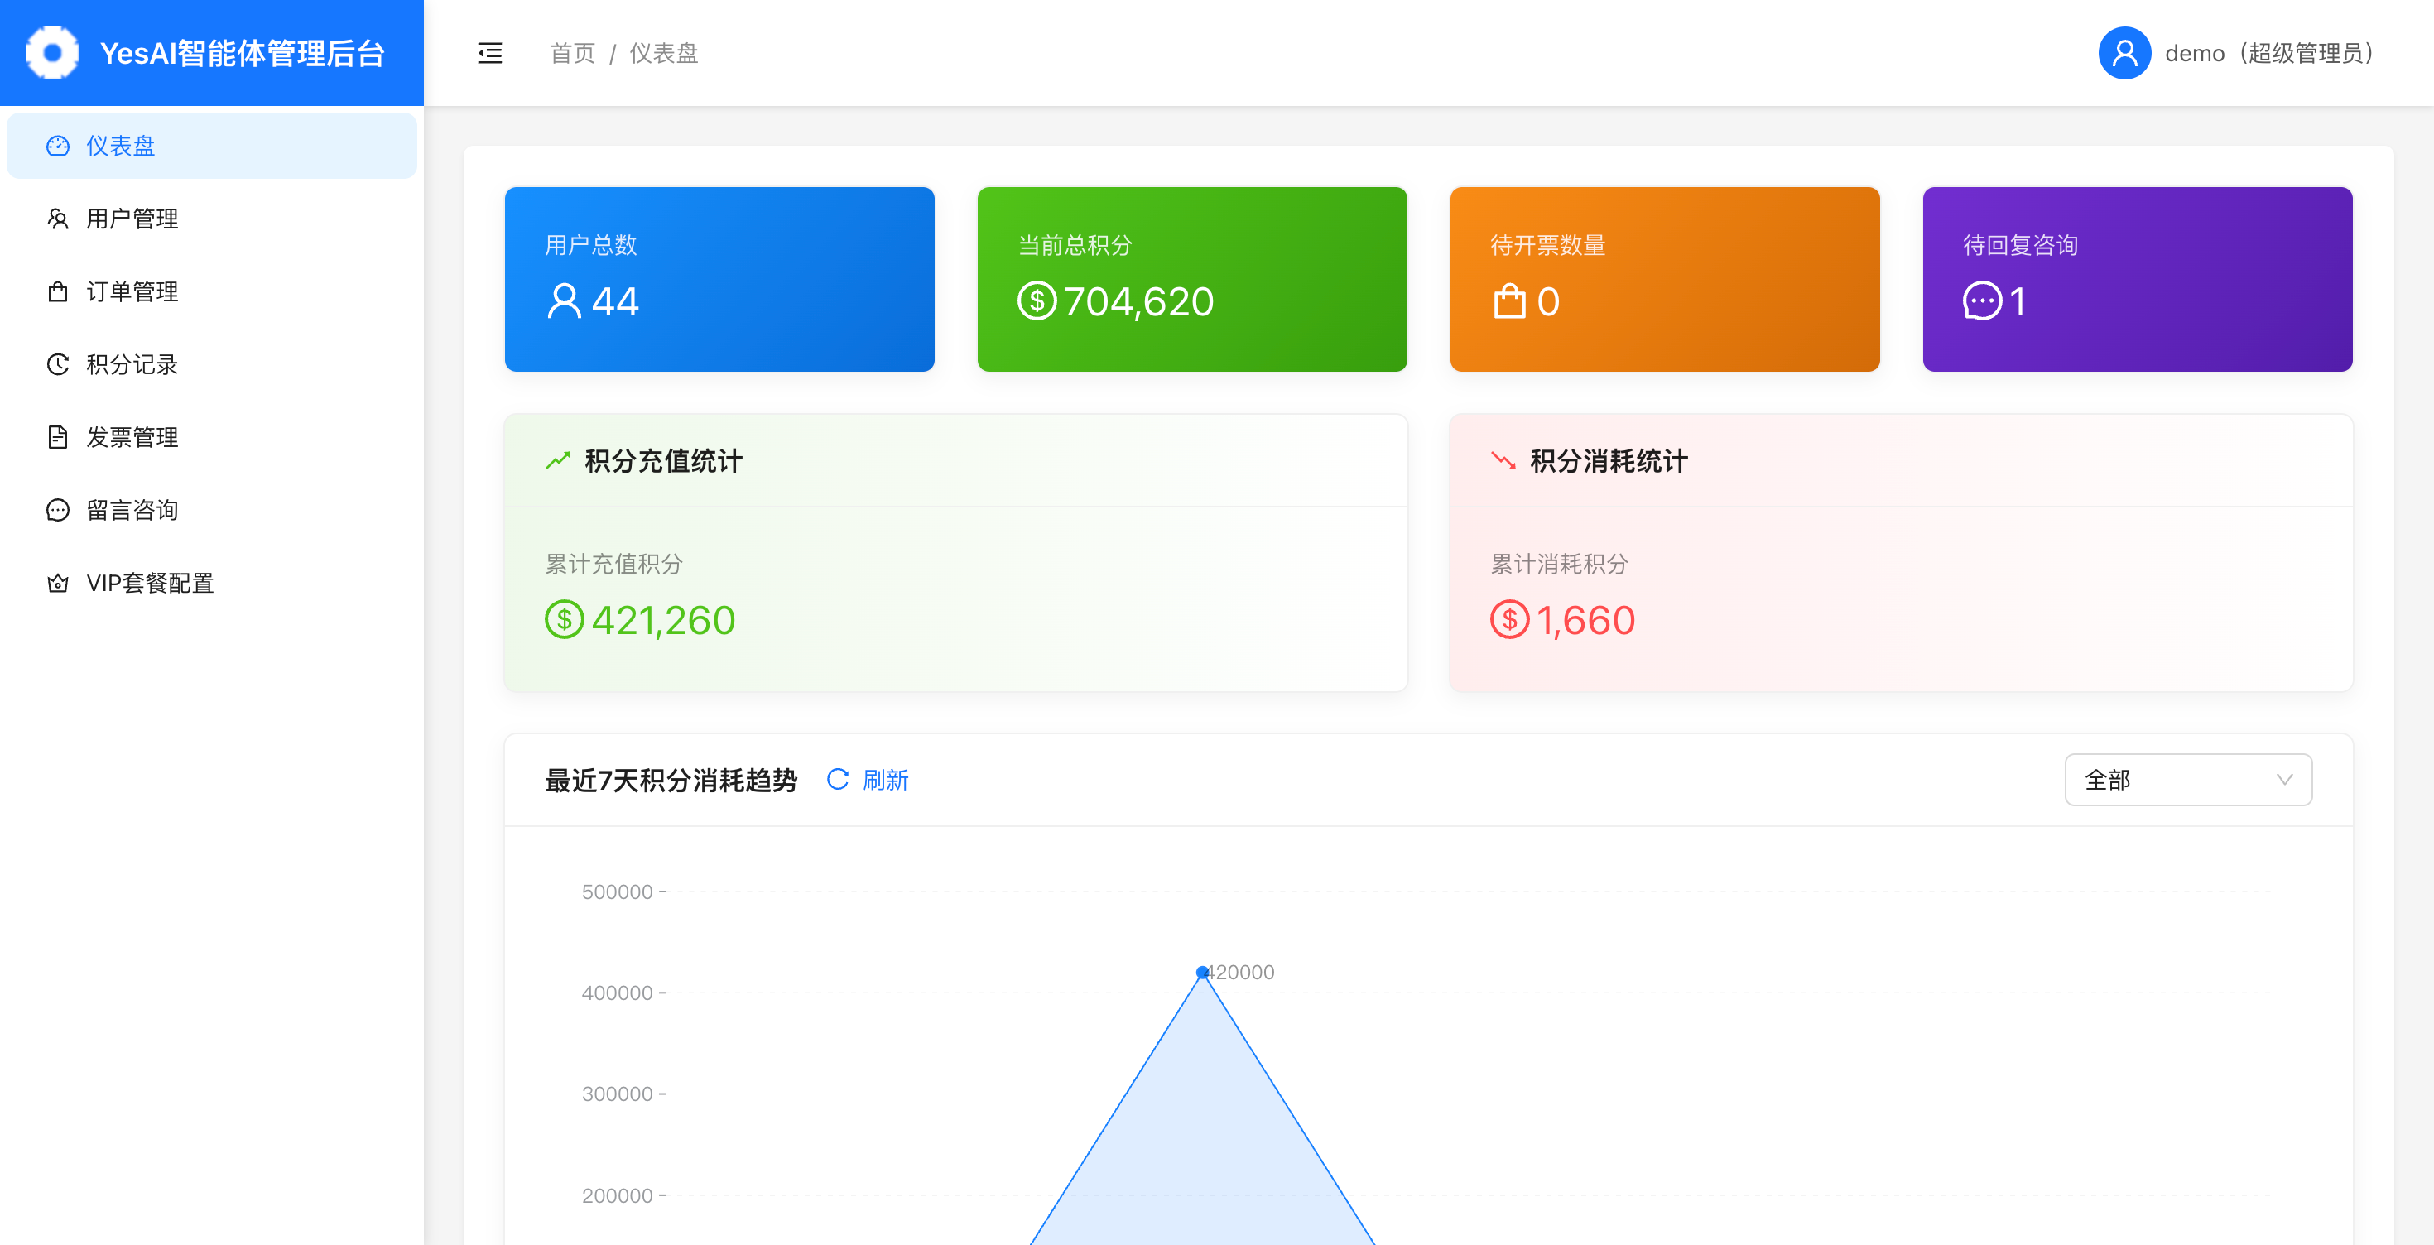Open the 留言咨询 menu item

pos(212,509)
